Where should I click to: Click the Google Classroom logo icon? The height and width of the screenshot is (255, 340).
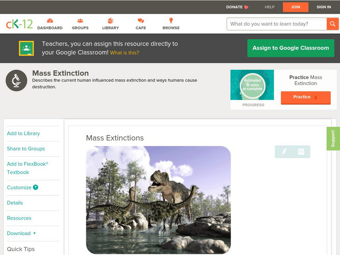[26, 48]
